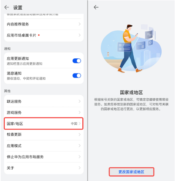Click chevron on 关于 row
Screen dimensions: 175x181
[x=80, y=168]
